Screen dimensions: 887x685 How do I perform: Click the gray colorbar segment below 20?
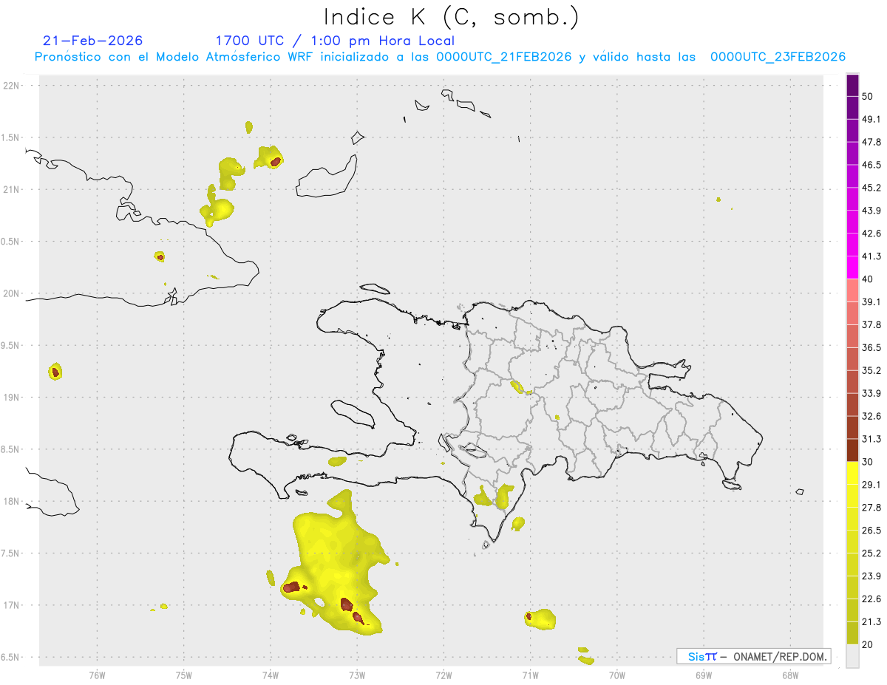(852, 656)
